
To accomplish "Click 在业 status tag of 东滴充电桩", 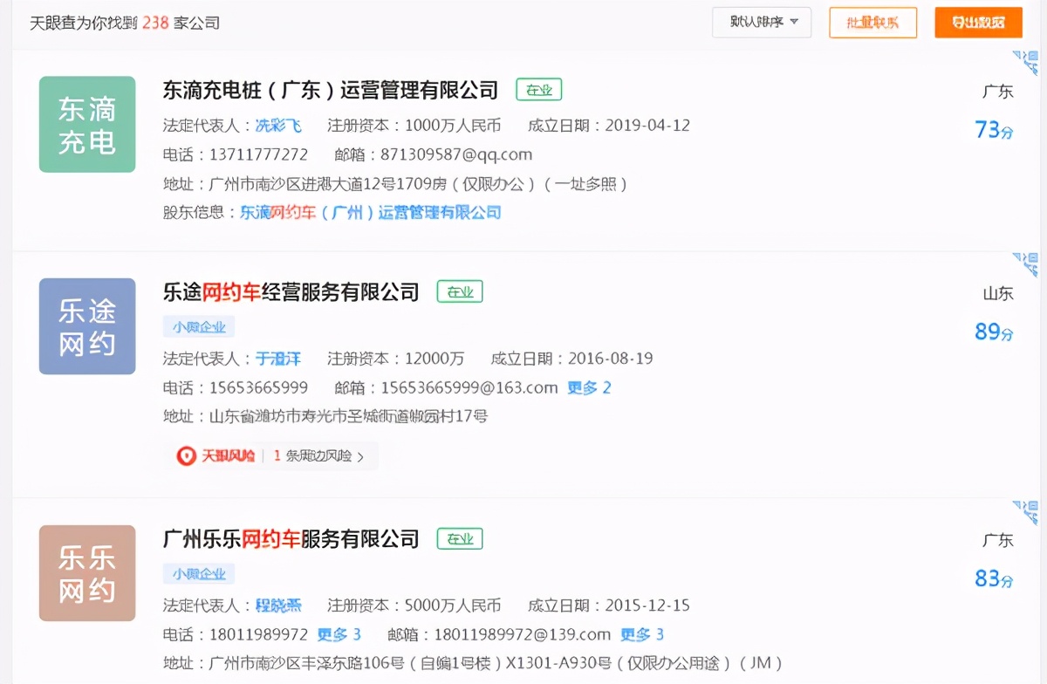I will 539,90.
